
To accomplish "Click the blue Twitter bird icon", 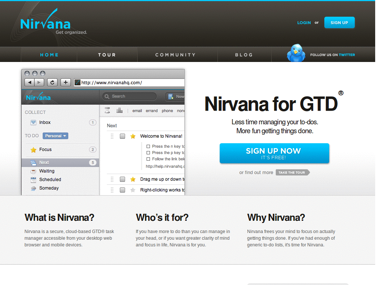I will tap(296, 53).
